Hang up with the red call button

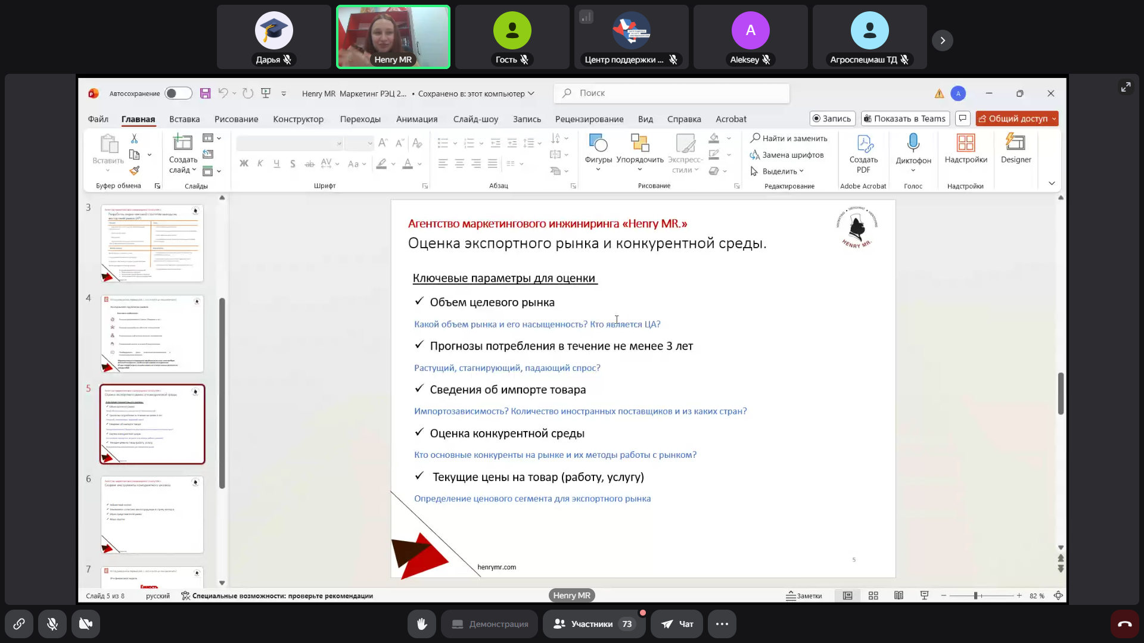[1124, 624]
